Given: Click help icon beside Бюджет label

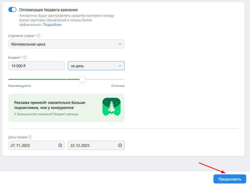Looking at the screenshot, I should 25,58.
